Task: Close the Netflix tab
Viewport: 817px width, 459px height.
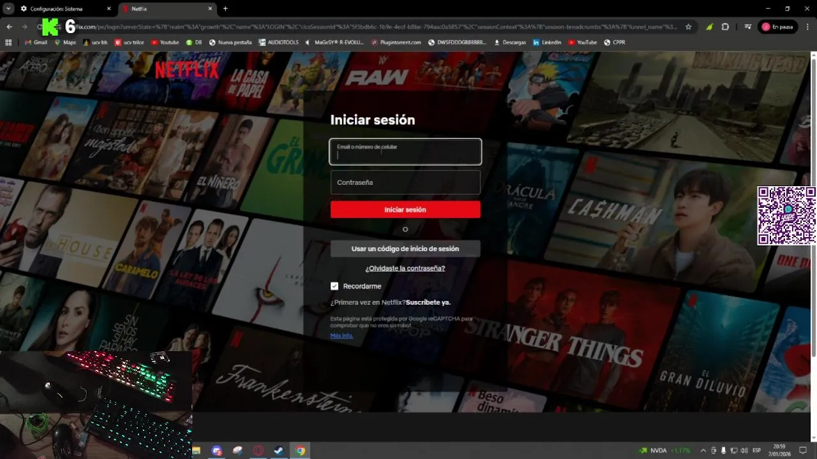Action: [x=211, y=9]
